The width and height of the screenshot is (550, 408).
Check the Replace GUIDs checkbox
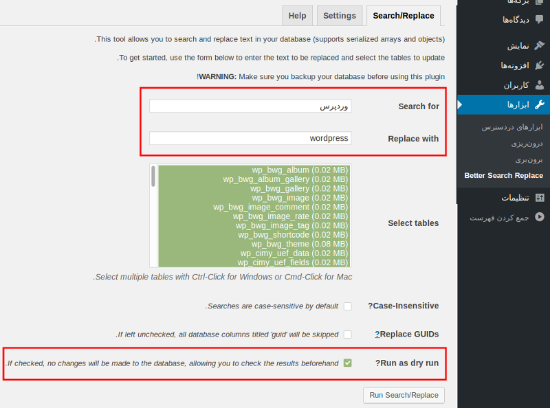pos(347,335)
